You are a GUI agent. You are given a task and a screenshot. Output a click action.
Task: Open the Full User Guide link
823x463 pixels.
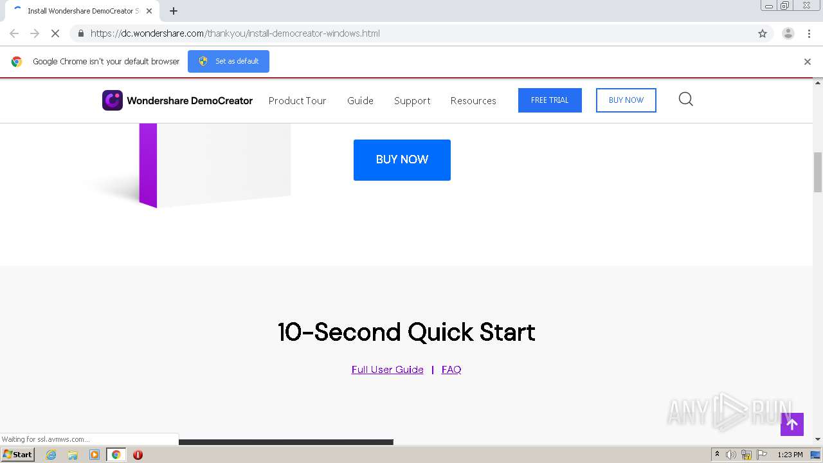point(388,370)
